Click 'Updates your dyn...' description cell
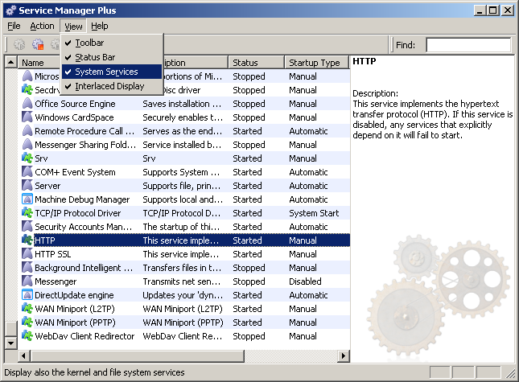This screenshot has width=519, height=382. pyautogui.click(x=183, y=295)
